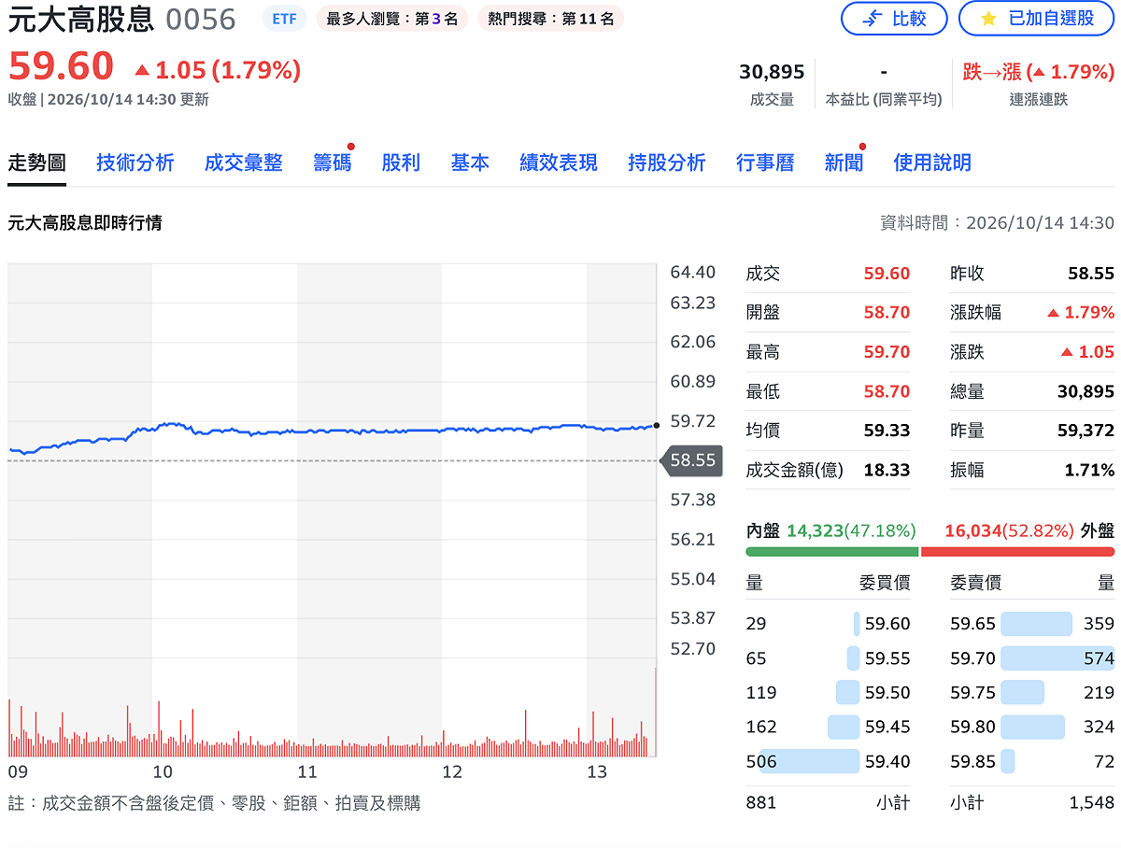The width and height of the screenshot is (1121, 848).
Task: Switch to the 基本 tab
Action: pyautogui.click(x=470, y=163)
